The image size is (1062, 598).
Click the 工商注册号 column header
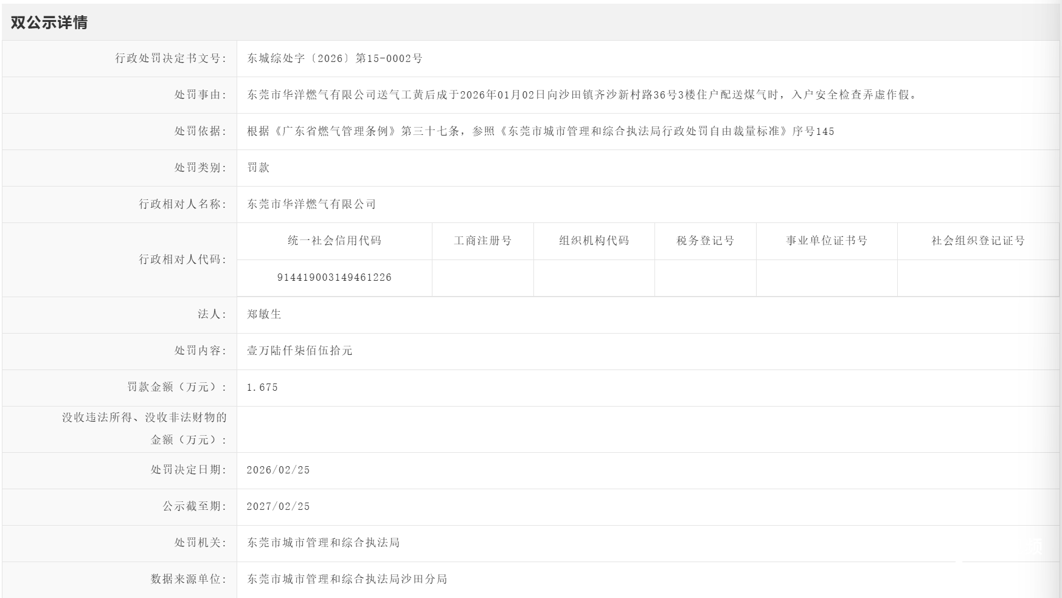pos(483,241)
